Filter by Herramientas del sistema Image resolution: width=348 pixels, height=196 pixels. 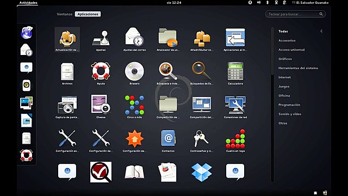[x=298, y=68]
